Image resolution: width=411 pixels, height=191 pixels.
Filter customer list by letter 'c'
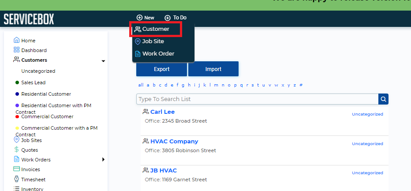(160, 85)
